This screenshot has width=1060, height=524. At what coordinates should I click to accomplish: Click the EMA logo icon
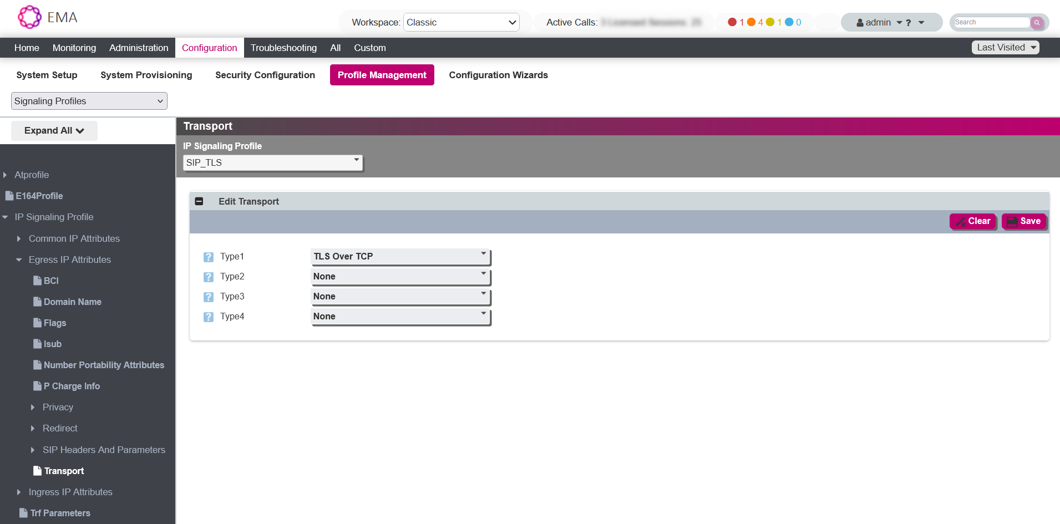click(29, 17)
